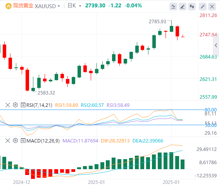The image size is (219, 187).
Task: Open the indicator line chart tool
Action: pyautogui.click(x=173, y=7)
